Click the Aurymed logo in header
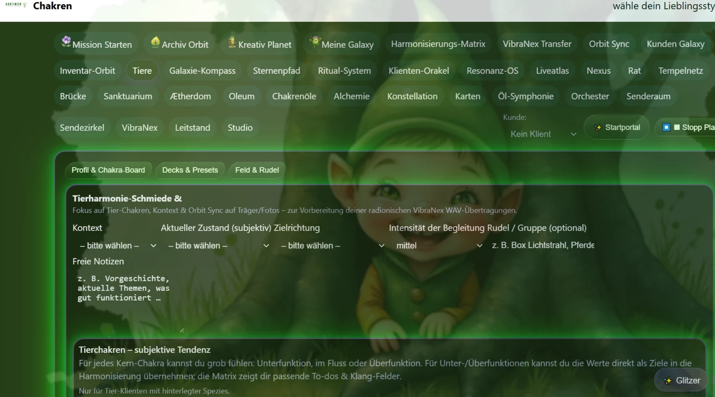Screen dimensions: 715x397 [16, 5]
